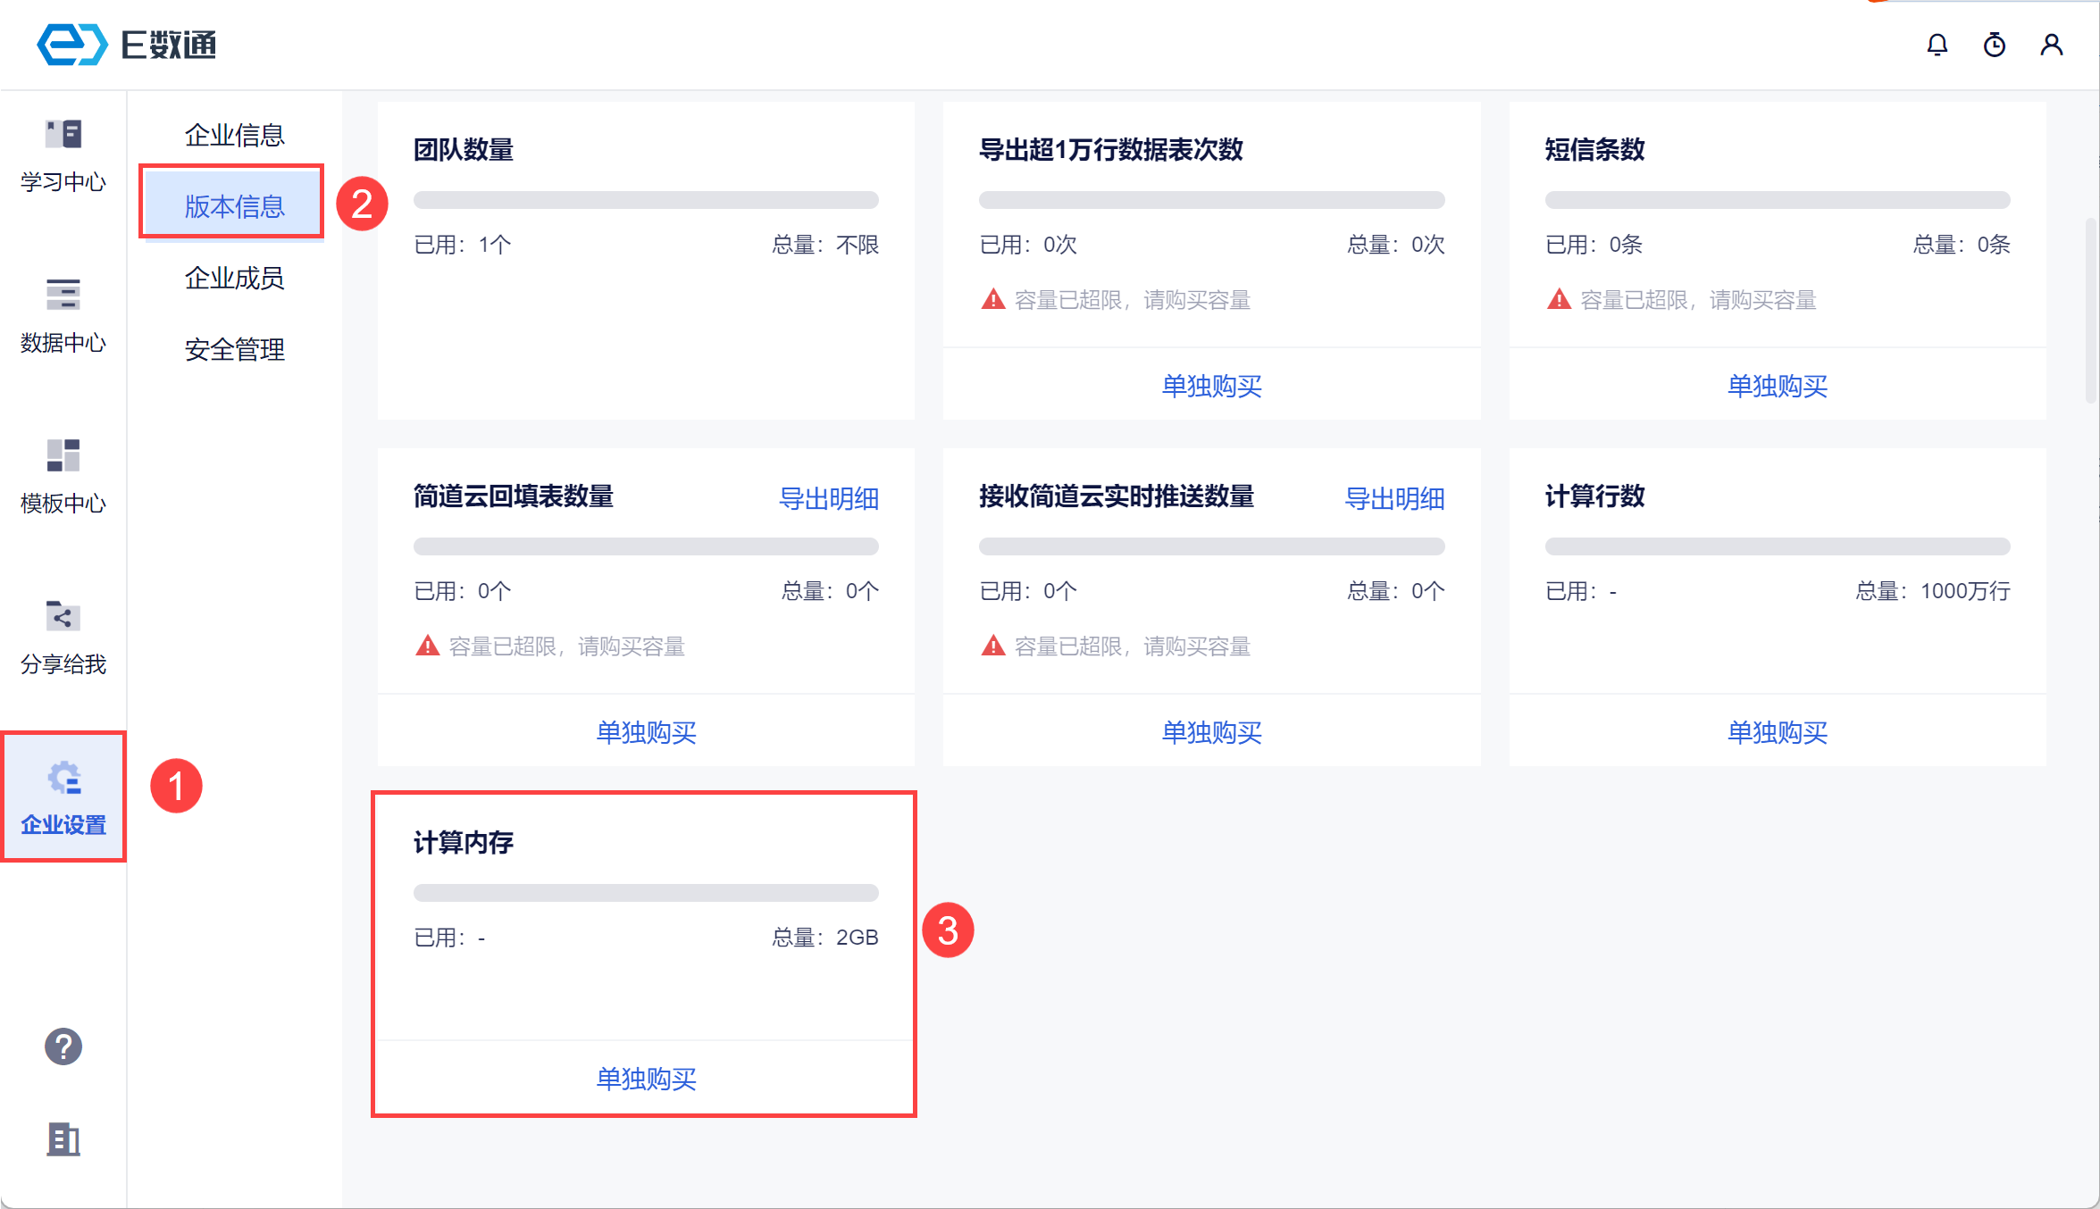Click 单独购买 under 短信条数
The image size is (2100, 1209).
[x=1777, y=386]
